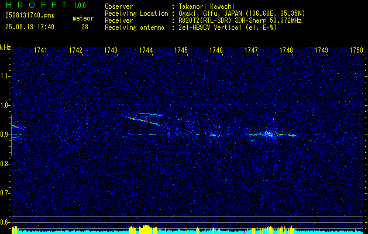Click the 0.6 kHz axis label
Image resolution: width=368 pixels, height=234 pixels.
(x=5, y=222)
